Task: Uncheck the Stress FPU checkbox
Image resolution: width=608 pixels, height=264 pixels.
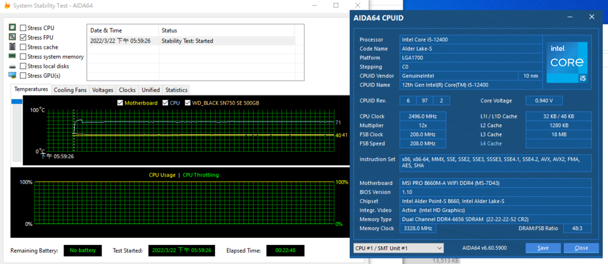Action: point(23,37)
